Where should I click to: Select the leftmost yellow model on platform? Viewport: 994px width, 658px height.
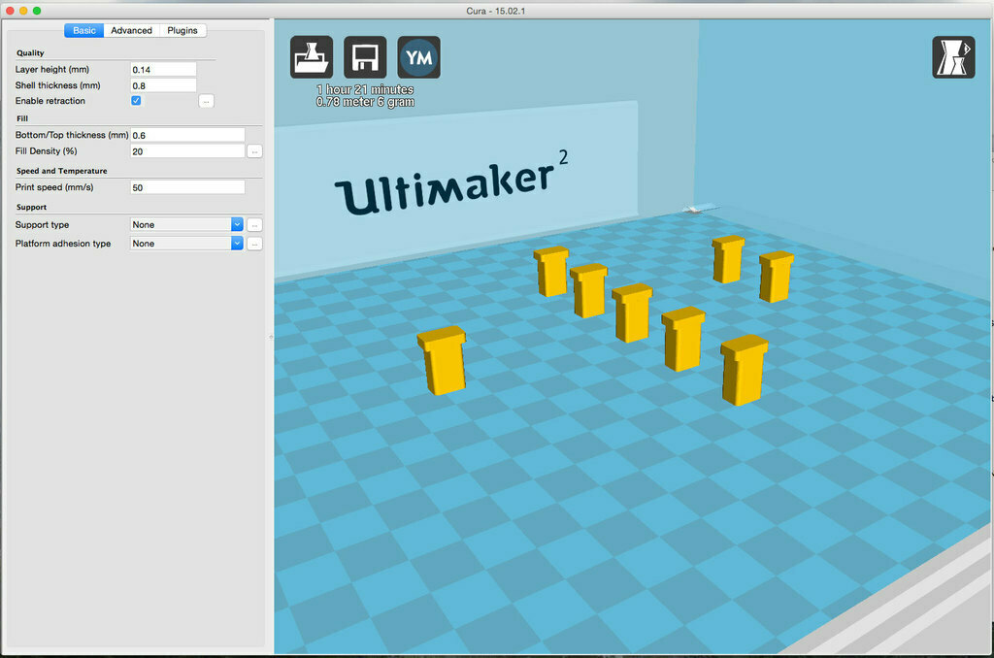(442, 360)
